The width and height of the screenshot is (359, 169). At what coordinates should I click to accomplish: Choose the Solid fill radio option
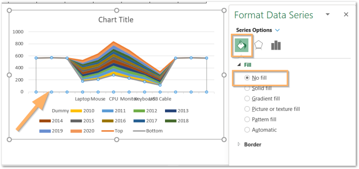tap(258, 88)
